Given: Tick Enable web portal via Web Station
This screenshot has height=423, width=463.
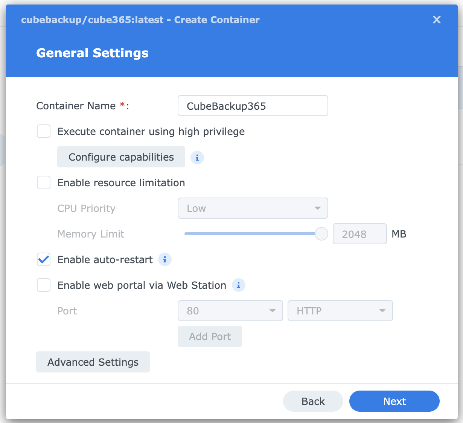Looking at the screenshot, I should tap(44, 285).
